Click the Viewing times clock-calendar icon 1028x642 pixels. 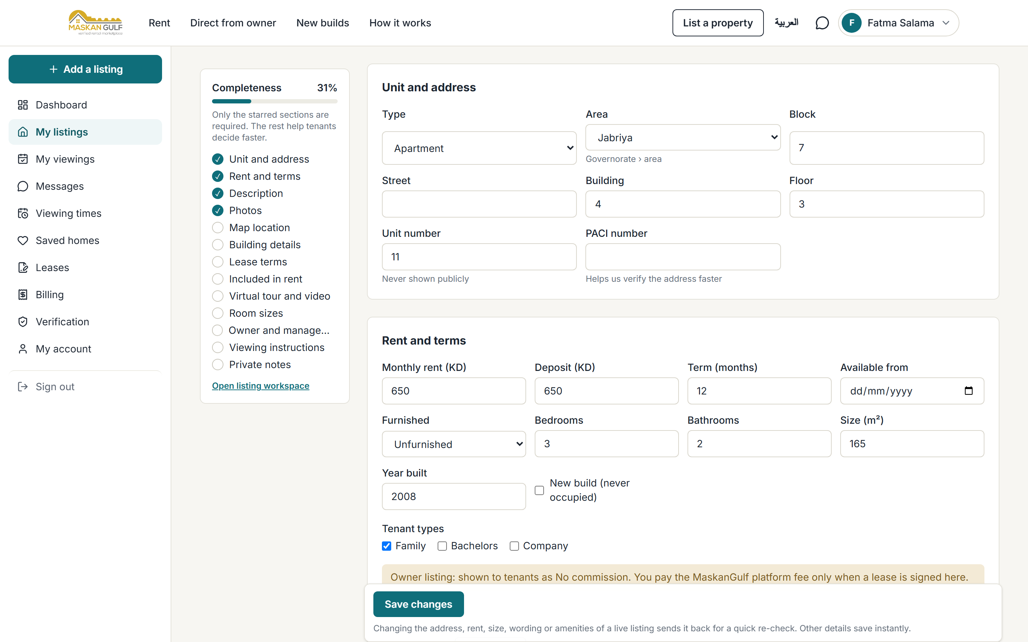pyautogui.click(x=23, y=213)
